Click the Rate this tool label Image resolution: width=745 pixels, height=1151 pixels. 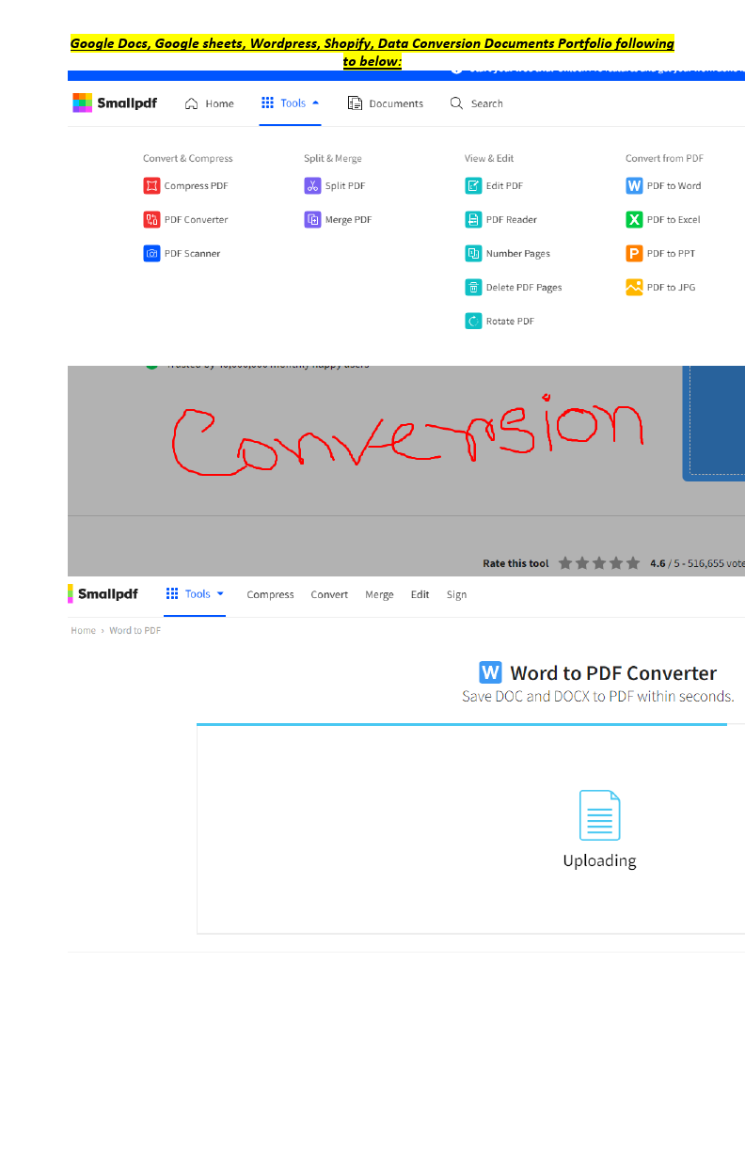(x=515, y=563)
